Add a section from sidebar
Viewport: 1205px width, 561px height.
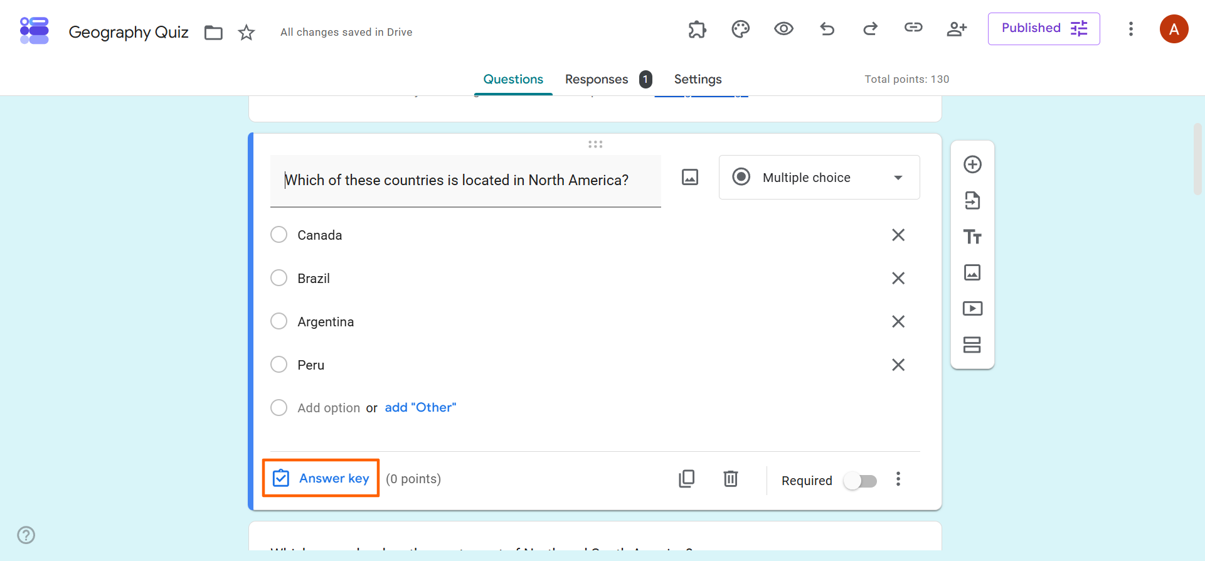click(x=972, y=345)
